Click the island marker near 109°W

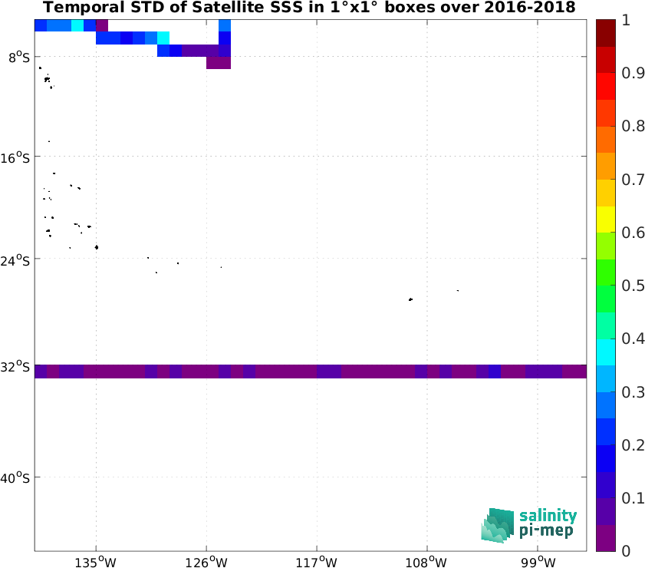[x=410, y=299]
